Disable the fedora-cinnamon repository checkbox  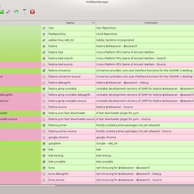point(44,70)
